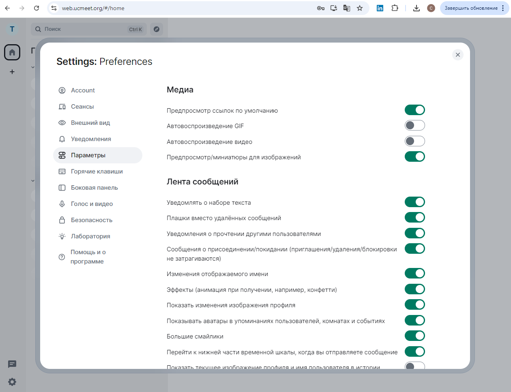Click the plus icon to create a space
Image resolution: width=511 pixels, height=392 pixels.
[x=12, y=72]
